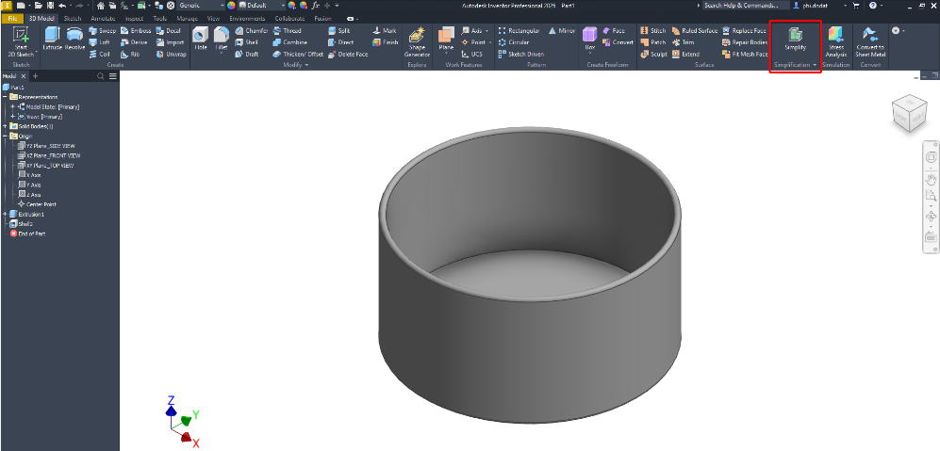Open the Default appearance dropdown
Screen dimensions: 940x451
pos(262,5)
